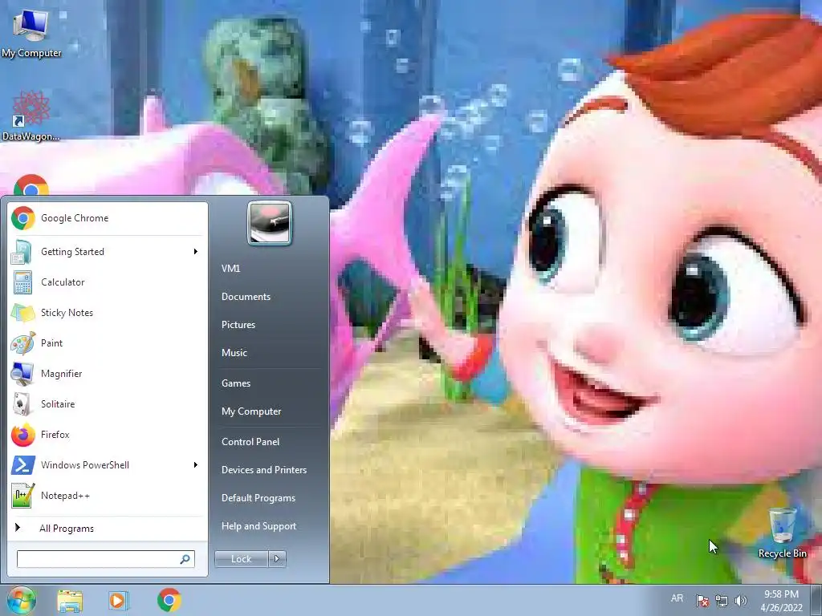Expand Windows PowerShell jump list arrow

coord(196,464)
